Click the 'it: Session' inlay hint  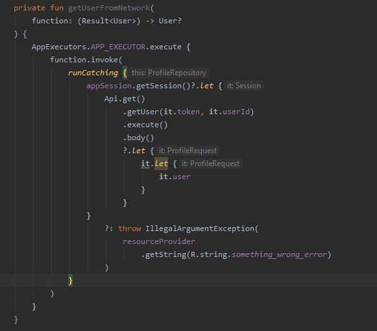244,86
